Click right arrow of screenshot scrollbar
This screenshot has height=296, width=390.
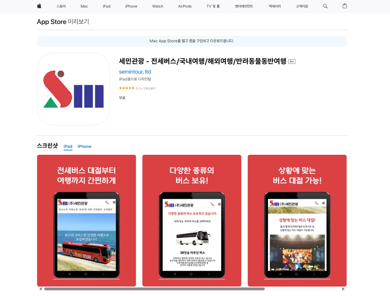tap(344, 289)
